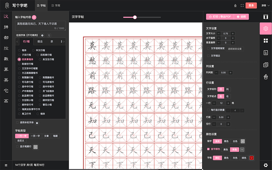Open the 部 (radicals) sidebar section
Viewport: 272px width, 170px height.
click(x=6, y=38)
